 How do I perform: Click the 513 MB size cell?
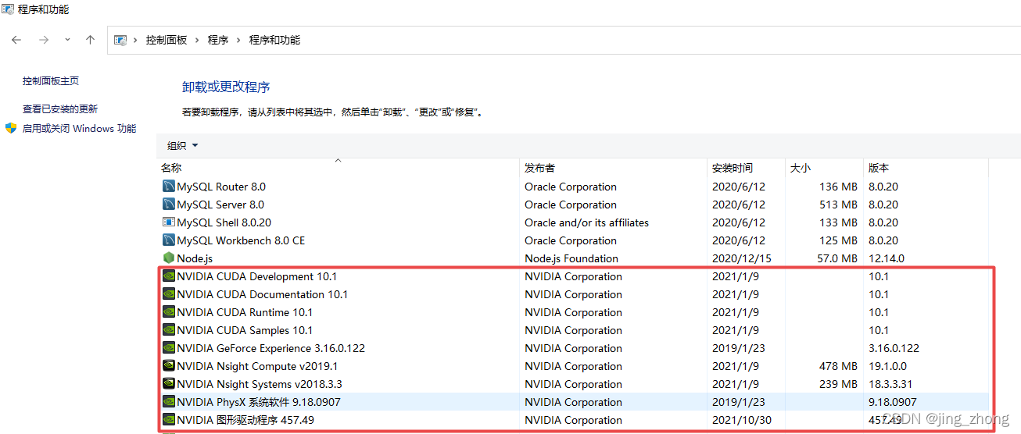(838, 205)
